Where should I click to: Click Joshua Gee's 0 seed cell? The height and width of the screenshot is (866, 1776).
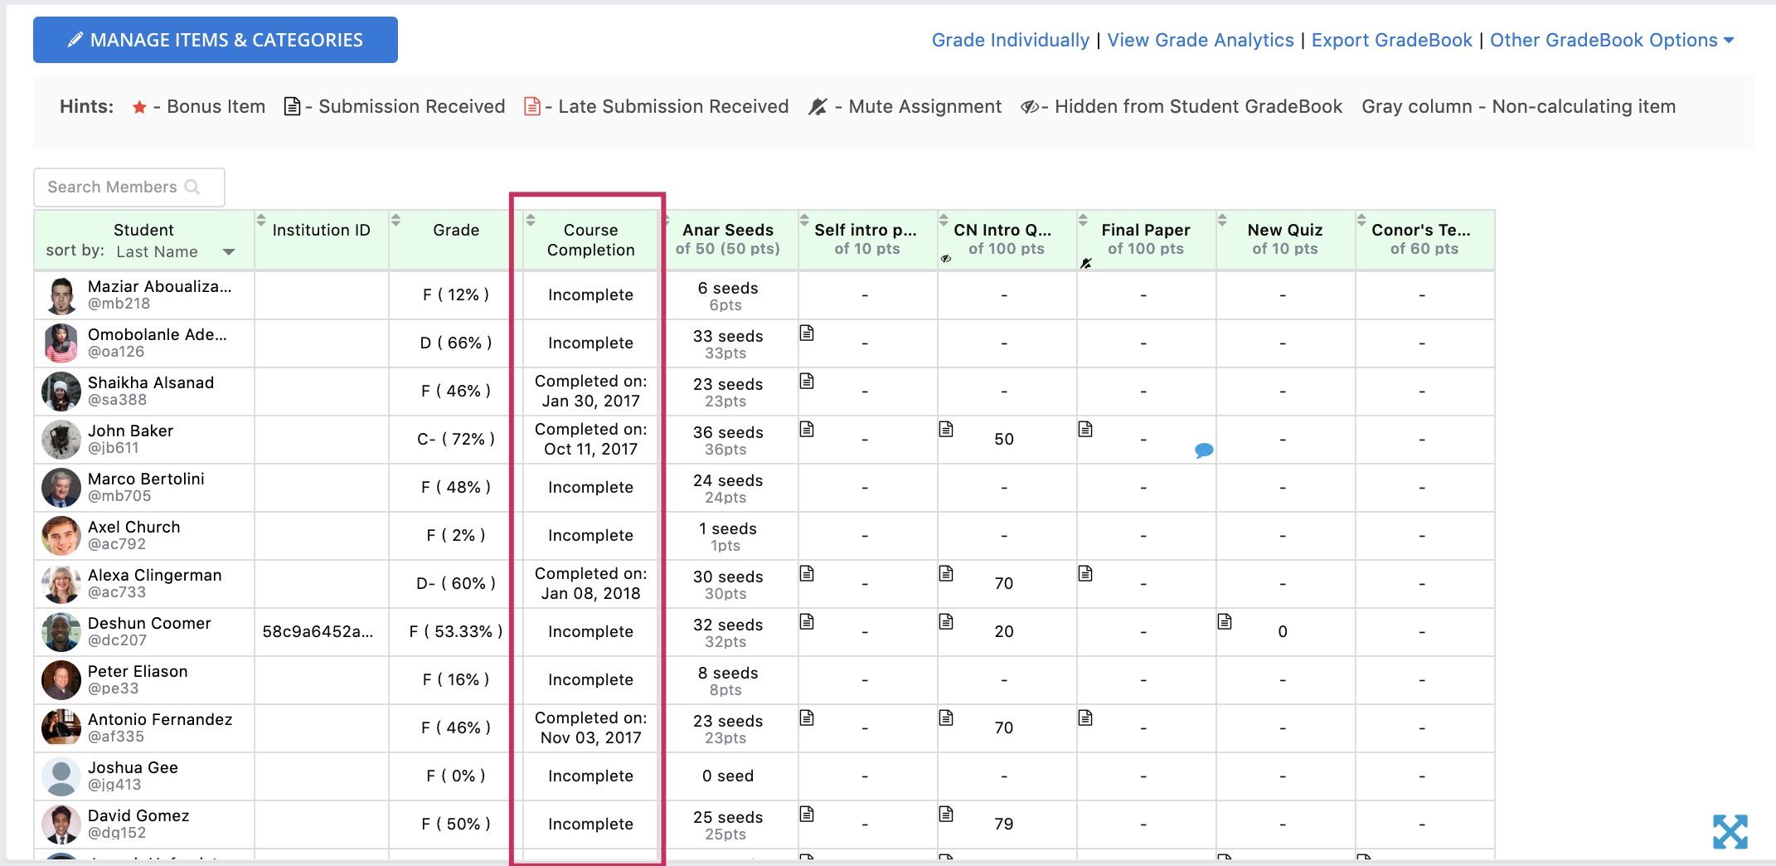pos(728,776)
